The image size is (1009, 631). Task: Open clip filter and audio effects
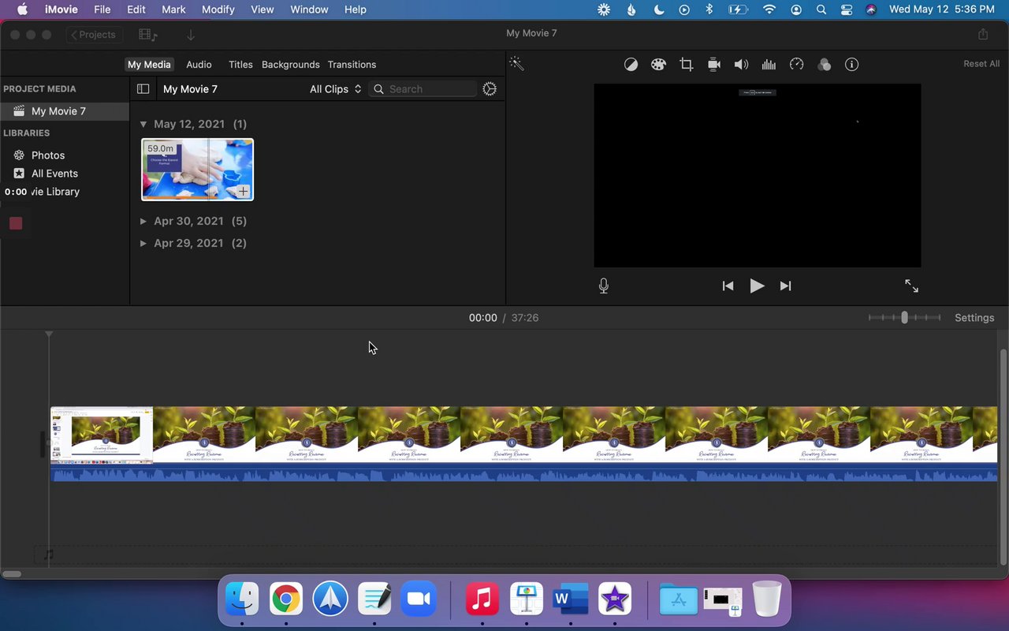point(825,65)
